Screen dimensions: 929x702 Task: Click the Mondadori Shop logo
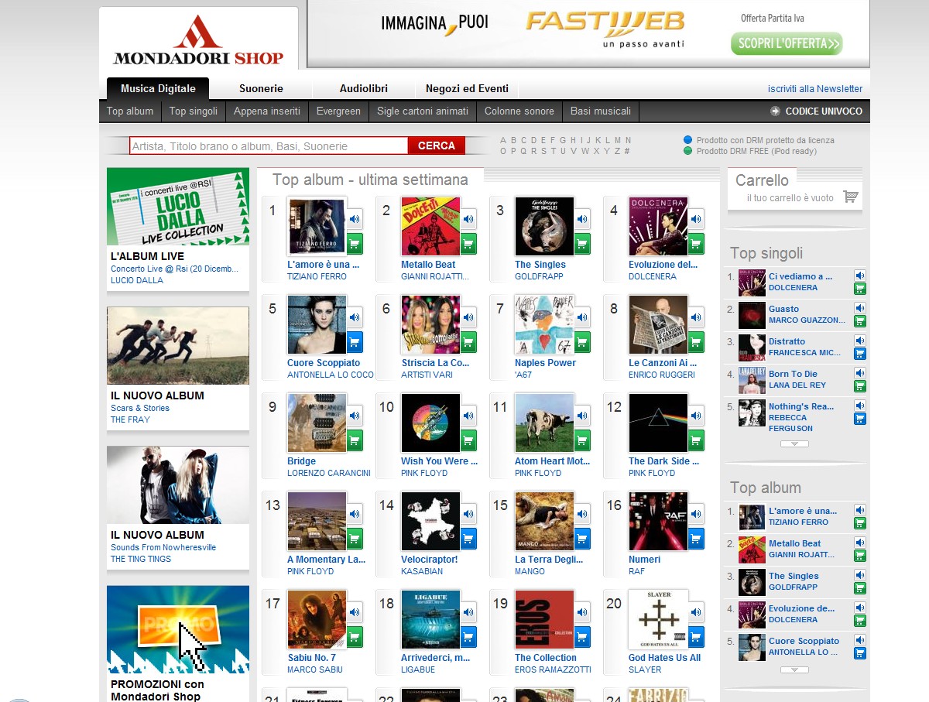tap(199, 40)
